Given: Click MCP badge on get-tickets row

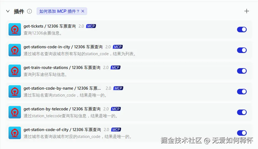Looking at the screenshot, I should pos(91,26).
